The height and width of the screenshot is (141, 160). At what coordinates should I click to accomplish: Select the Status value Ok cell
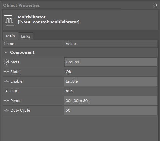coord(111,72)
